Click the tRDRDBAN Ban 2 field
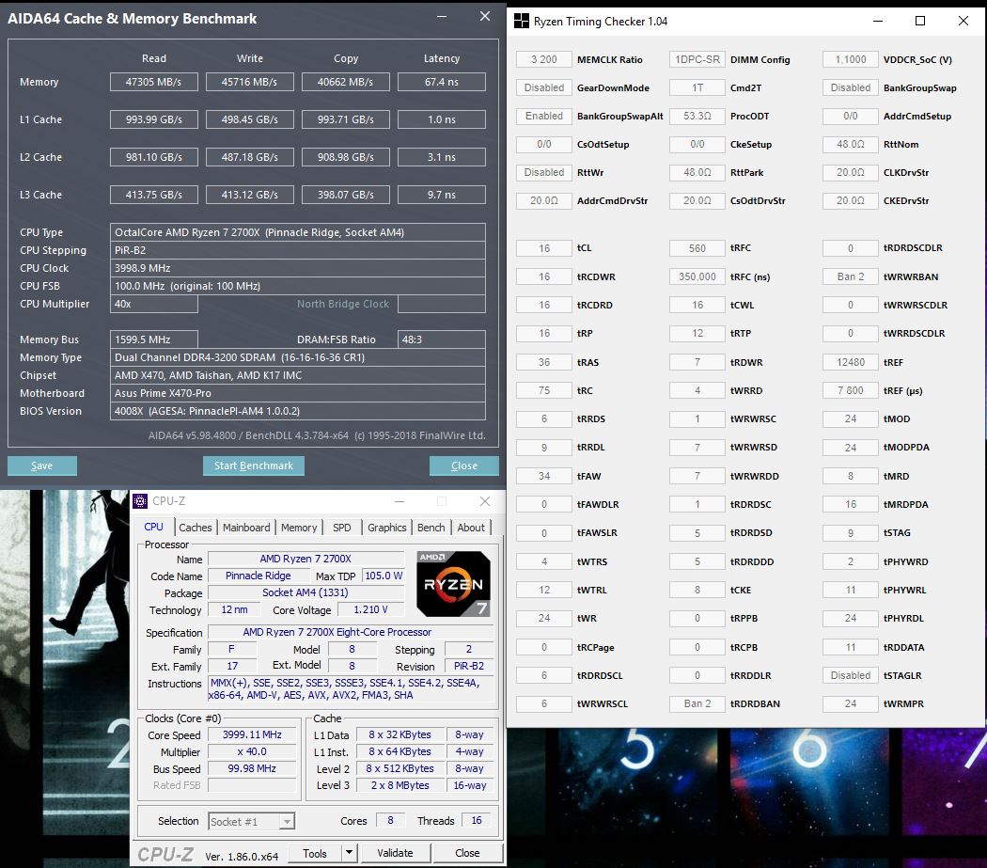Viewport: 987px width, 868px height. click(697, 703)
